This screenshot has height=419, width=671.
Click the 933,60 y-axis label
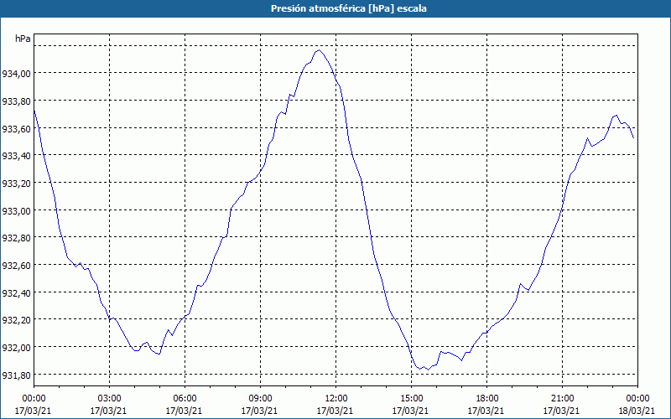(x=16, y=129)
